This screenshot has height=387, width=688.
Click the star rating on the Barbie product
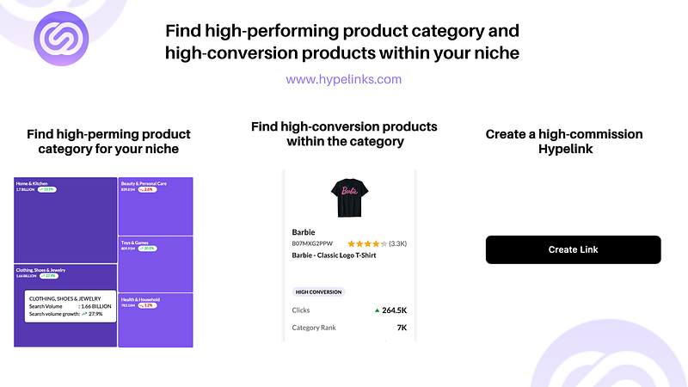367,244
